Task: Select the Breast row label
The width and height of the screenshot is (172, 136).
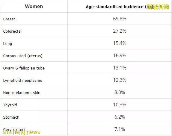Action: pyautogui.click(x=9, y=19)
